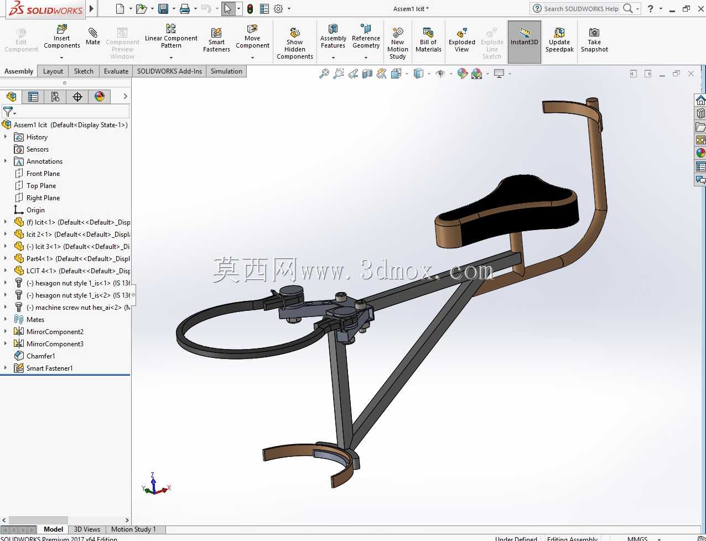This screenshot has width=706, height=541.
Task: Click MMGS unit system in status bar
Action: click(637, 538)
